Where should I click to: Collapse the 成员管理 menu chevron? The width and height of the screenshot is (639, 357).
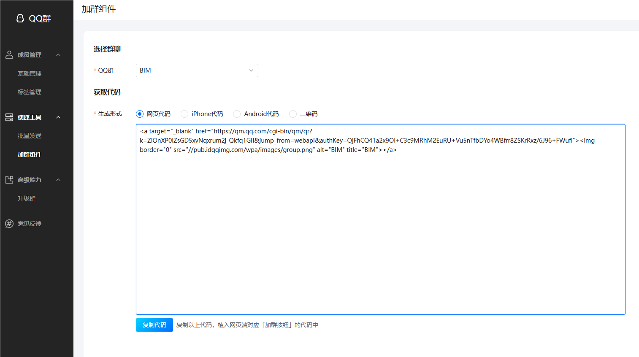point(58,55)
